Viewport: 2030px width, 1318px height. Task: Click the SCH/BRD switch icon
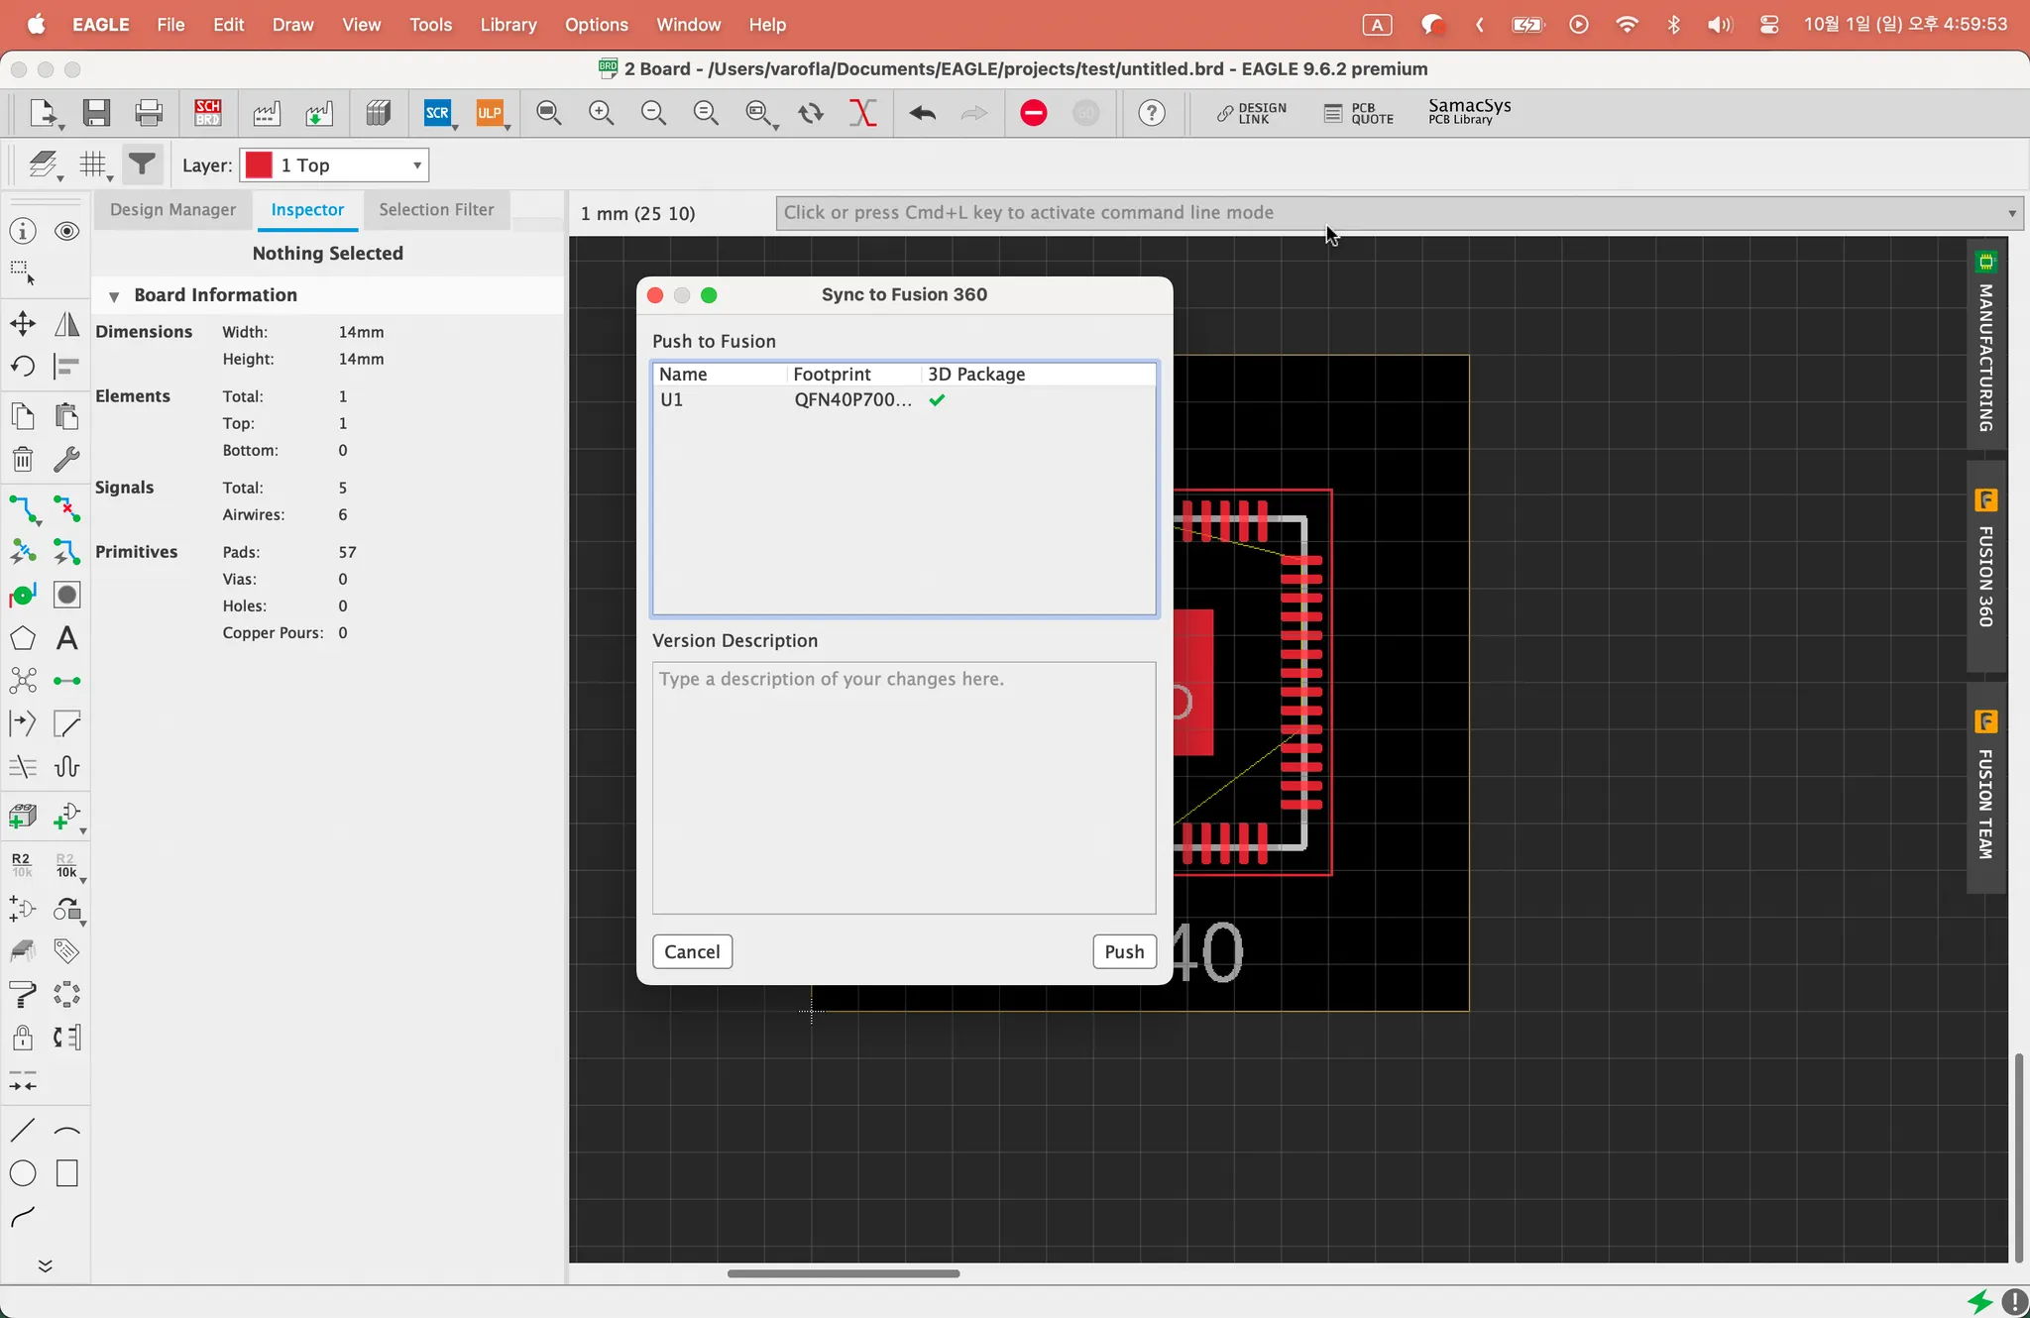[x=207, y=113]
